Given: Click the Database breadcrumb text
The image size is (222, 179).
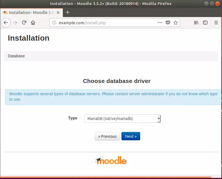Looking at the screenshot, I should pyautogui.click(x=16, y=56).
